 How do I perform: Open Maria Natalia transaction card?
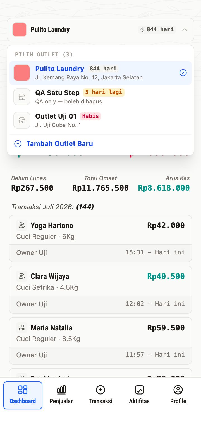100,341
